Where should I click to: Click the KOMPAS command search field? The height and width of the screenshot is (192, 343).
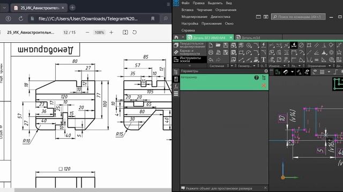[298, 17]
